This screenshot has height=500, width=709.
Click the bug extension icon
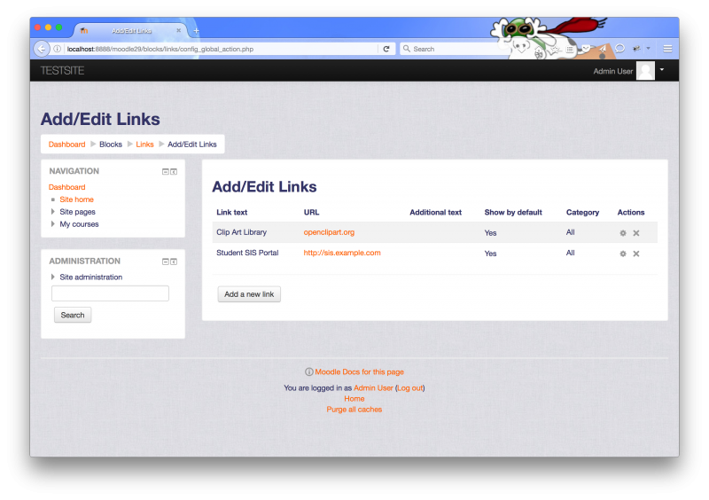[x=636, y=49]
